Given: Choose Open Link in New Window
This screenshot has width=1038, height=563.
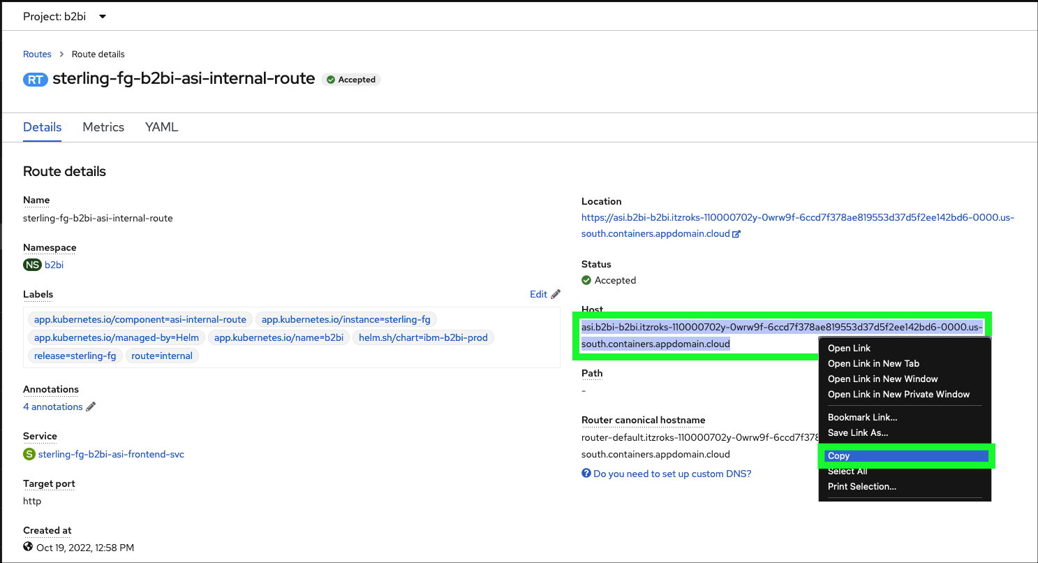Looking at the screenshot, I should 882,379.
